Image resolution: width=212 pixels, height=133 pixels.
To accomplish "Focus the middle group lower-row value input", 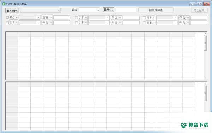I will coord(131,23).
